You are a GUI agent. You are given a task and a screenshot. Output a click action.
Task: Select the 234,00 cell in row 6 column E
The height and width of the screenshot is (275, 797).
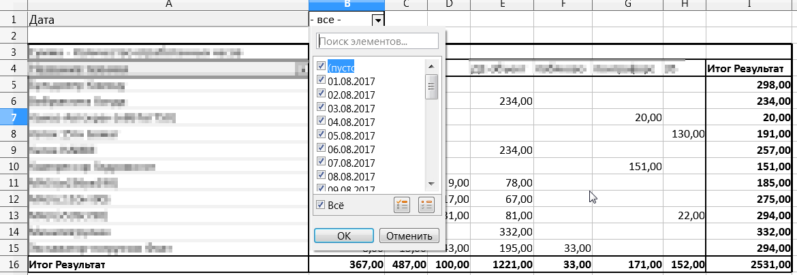click(502, 101)
